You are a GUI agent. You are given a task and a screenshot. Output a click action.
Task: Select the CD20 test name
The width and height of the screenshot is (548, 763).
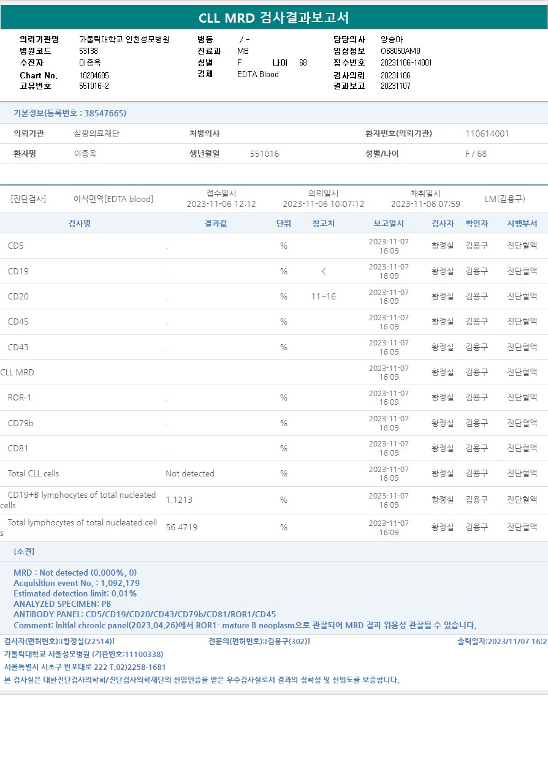tap(18, 296)
